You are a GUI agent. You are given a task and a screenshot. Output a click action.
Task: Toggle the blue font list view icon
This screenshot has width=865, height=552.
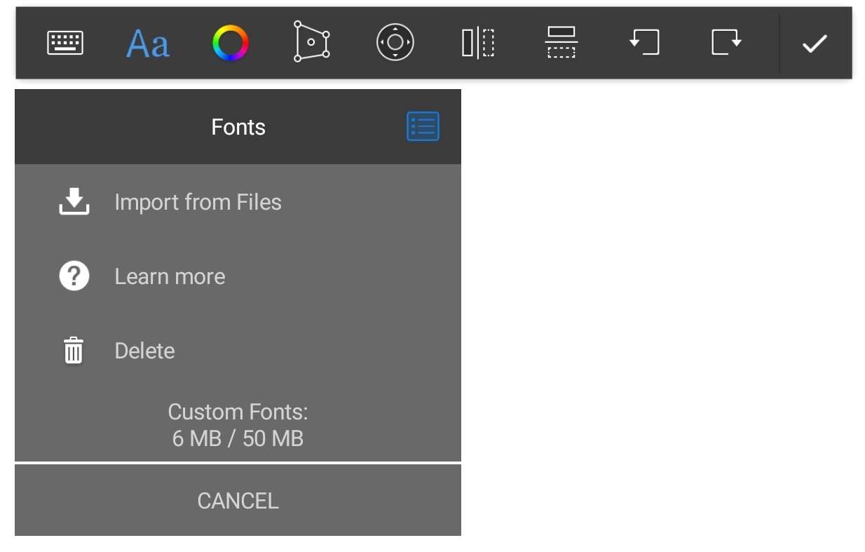pos(423,126)
